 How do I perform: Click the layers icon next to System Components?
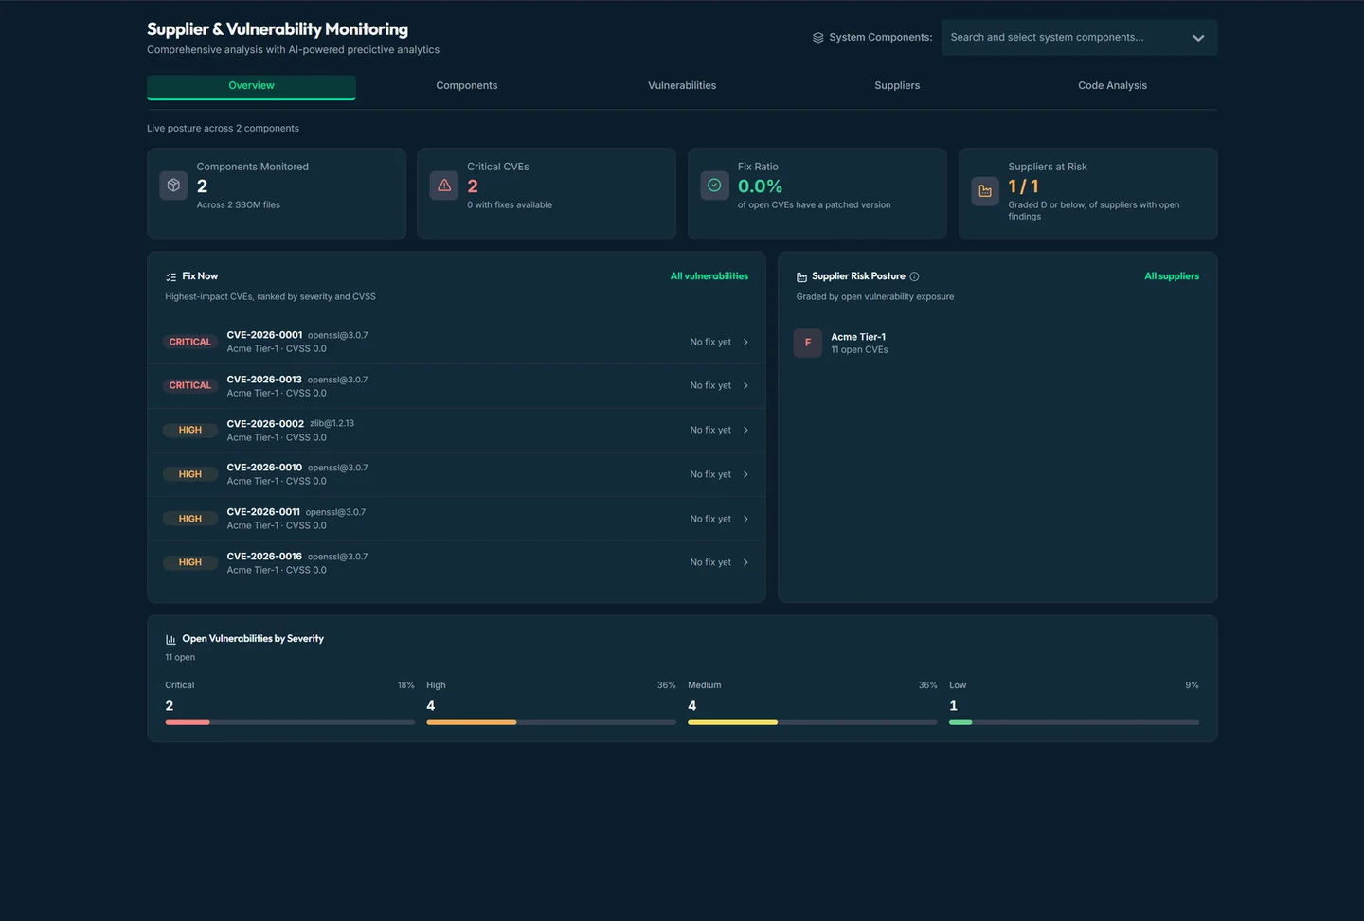(x=818, y=38)
